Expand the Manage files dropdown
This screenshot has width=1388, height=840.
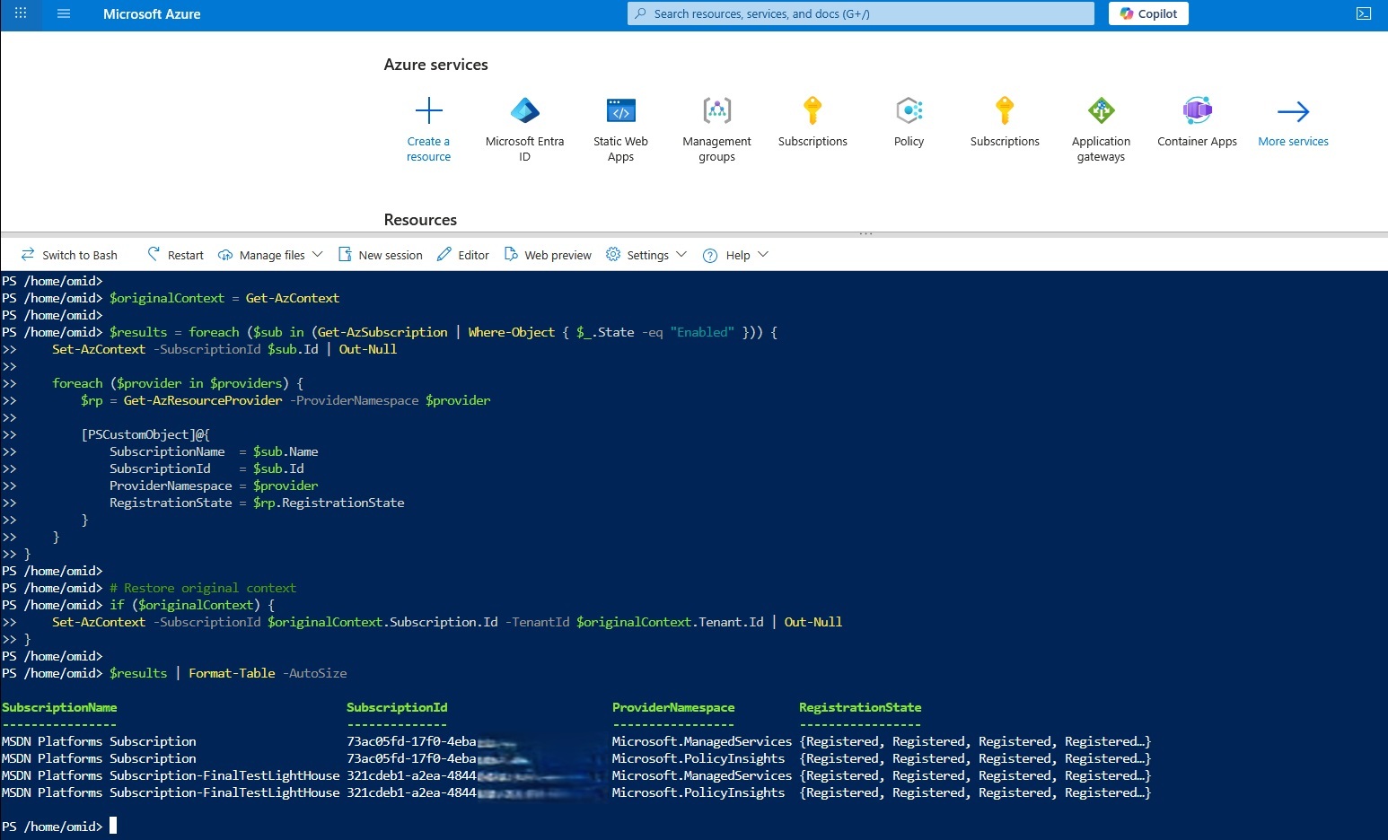click(269, 255)
